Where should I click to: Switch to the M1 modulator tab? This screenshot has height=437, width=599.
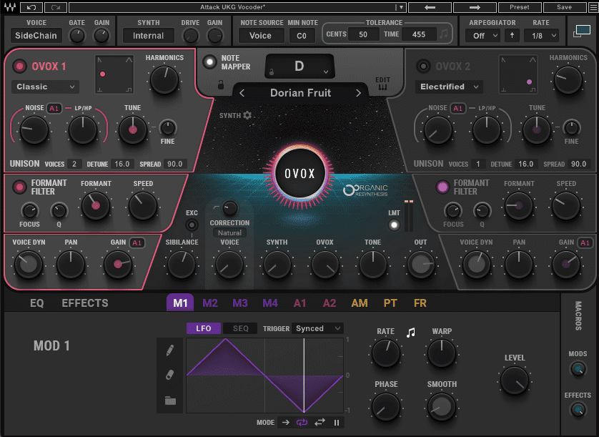click(x=180, y=303)
